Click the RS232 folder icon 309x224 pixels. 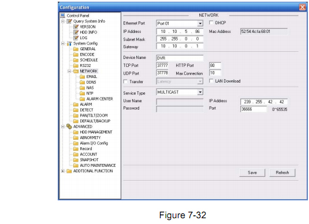coord(76,65)
